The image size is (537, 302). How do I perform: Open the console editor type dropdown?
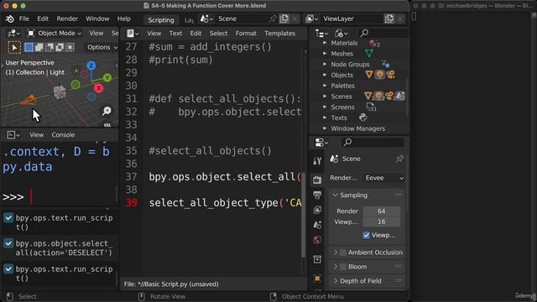[x=13, y=135]
